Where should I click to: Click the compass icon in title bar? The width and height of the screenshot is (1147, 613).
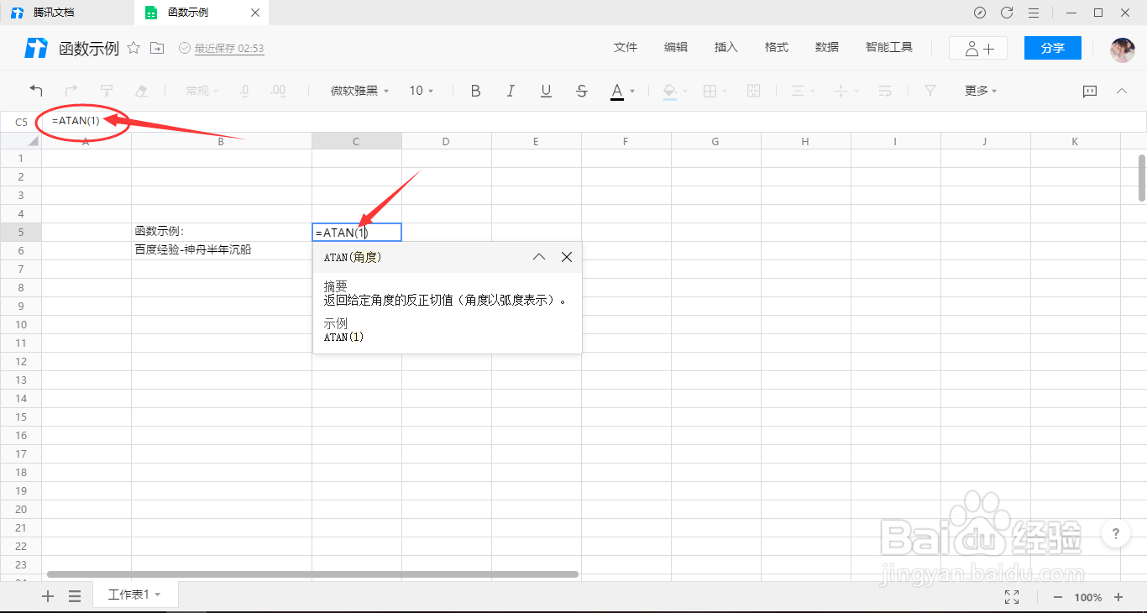[980, 13]
